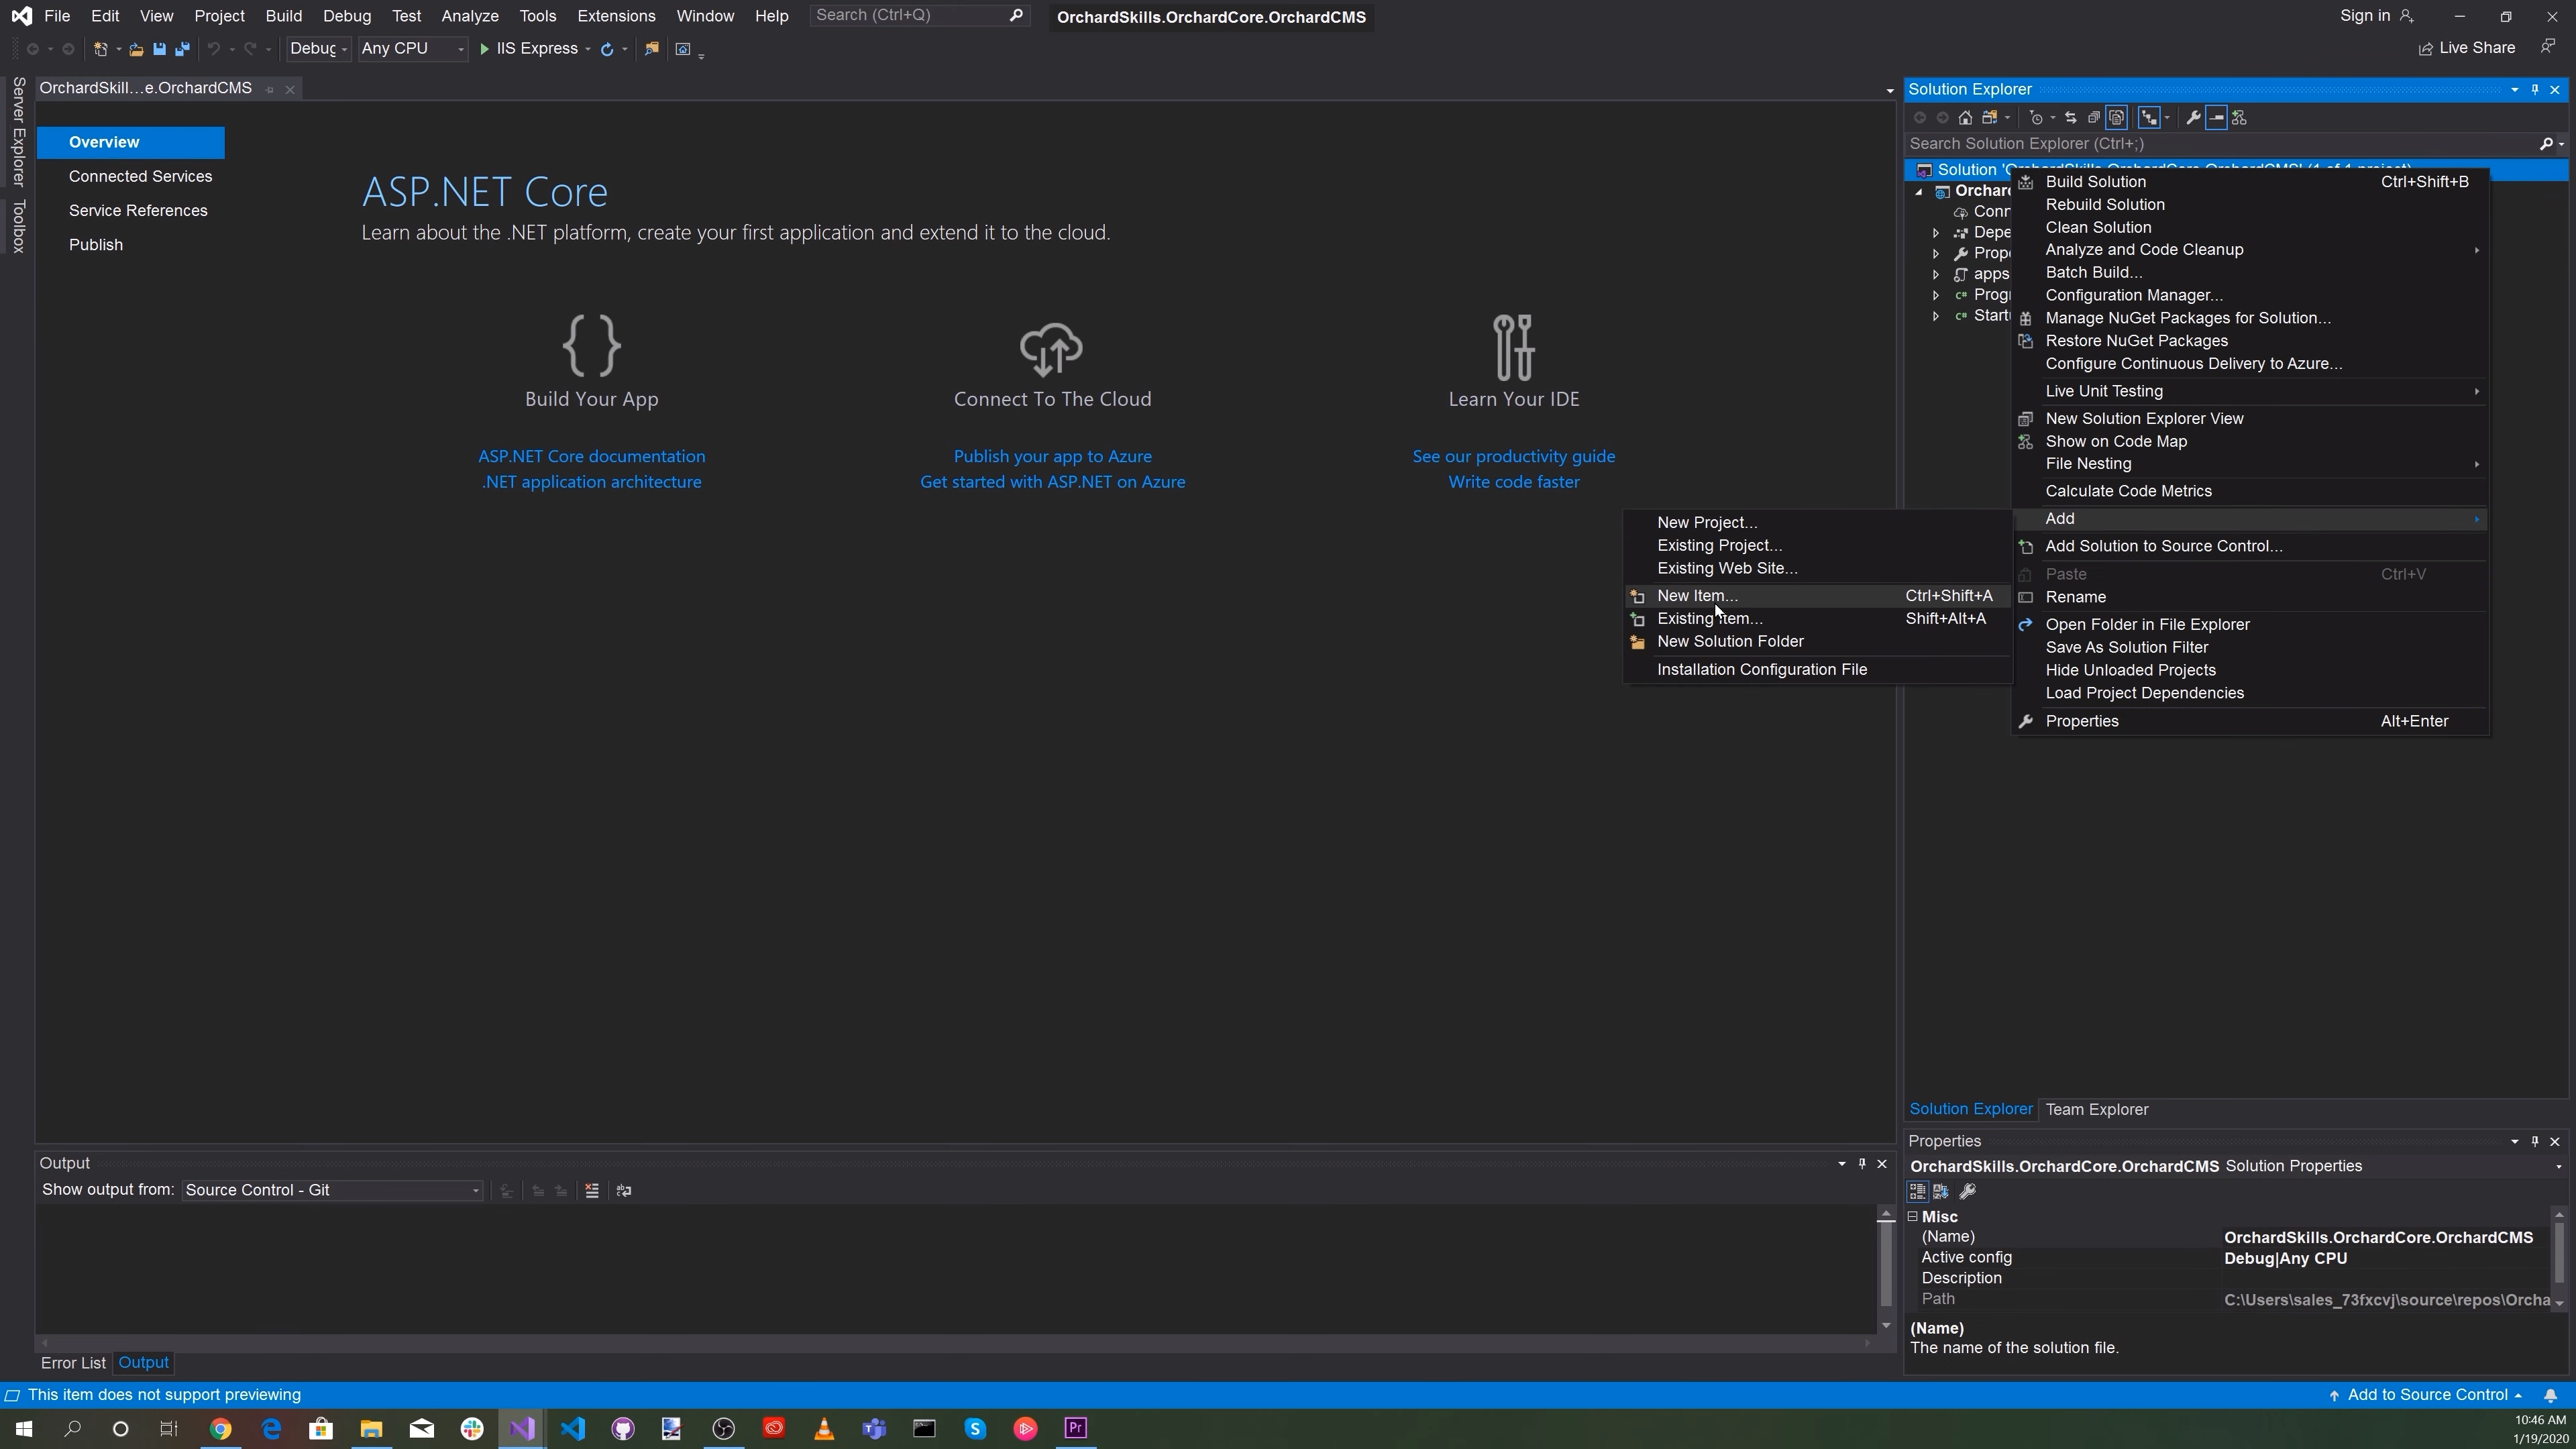
Task: Click Switch Views icon in Solution Explorer
Action: coord(1990,118)
